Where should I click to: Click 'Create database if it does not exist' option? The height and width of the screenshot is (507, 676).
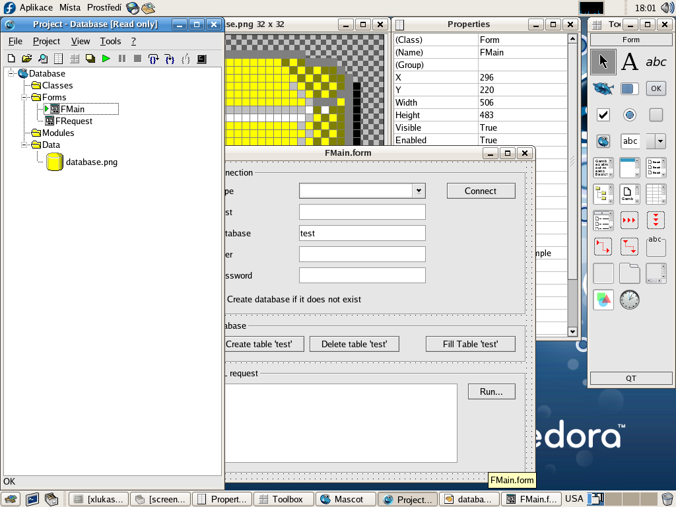tap(294, 299)
